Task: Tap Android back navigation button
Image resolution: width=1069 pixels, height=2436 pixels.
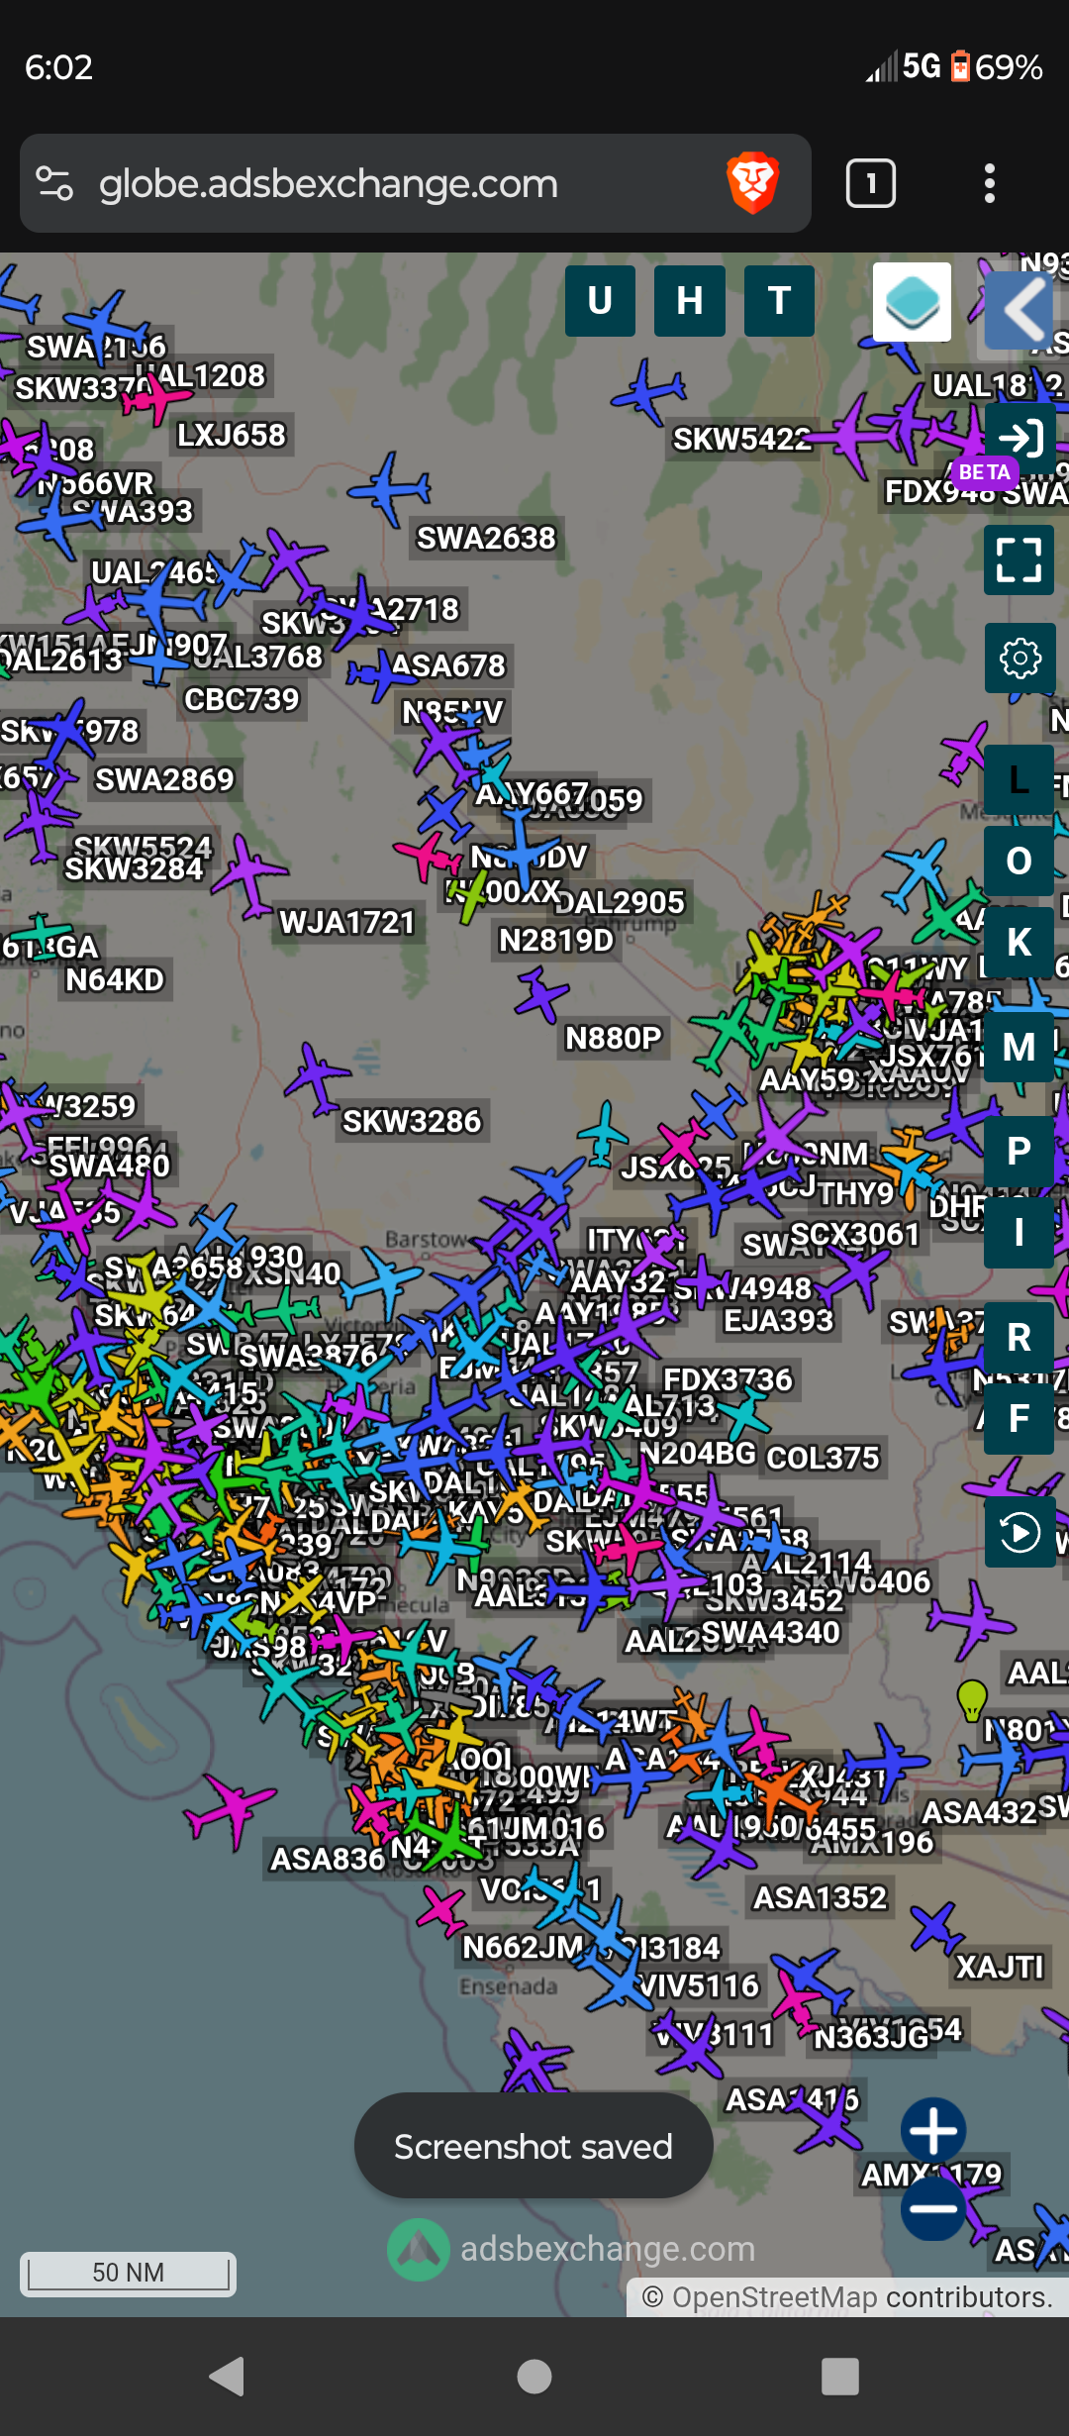Action: (x=228, y=2377)
